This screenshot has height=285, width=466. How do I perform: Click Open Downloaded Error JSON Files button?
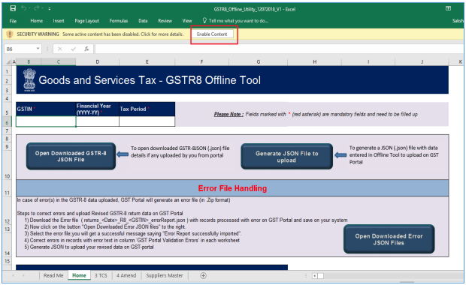point(389,239)
